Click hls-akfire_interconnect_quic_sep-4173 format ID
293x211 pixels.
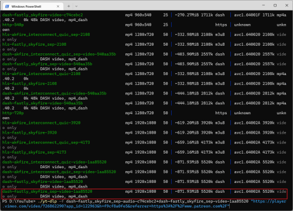pyautogui.click(x=46, y=142)
